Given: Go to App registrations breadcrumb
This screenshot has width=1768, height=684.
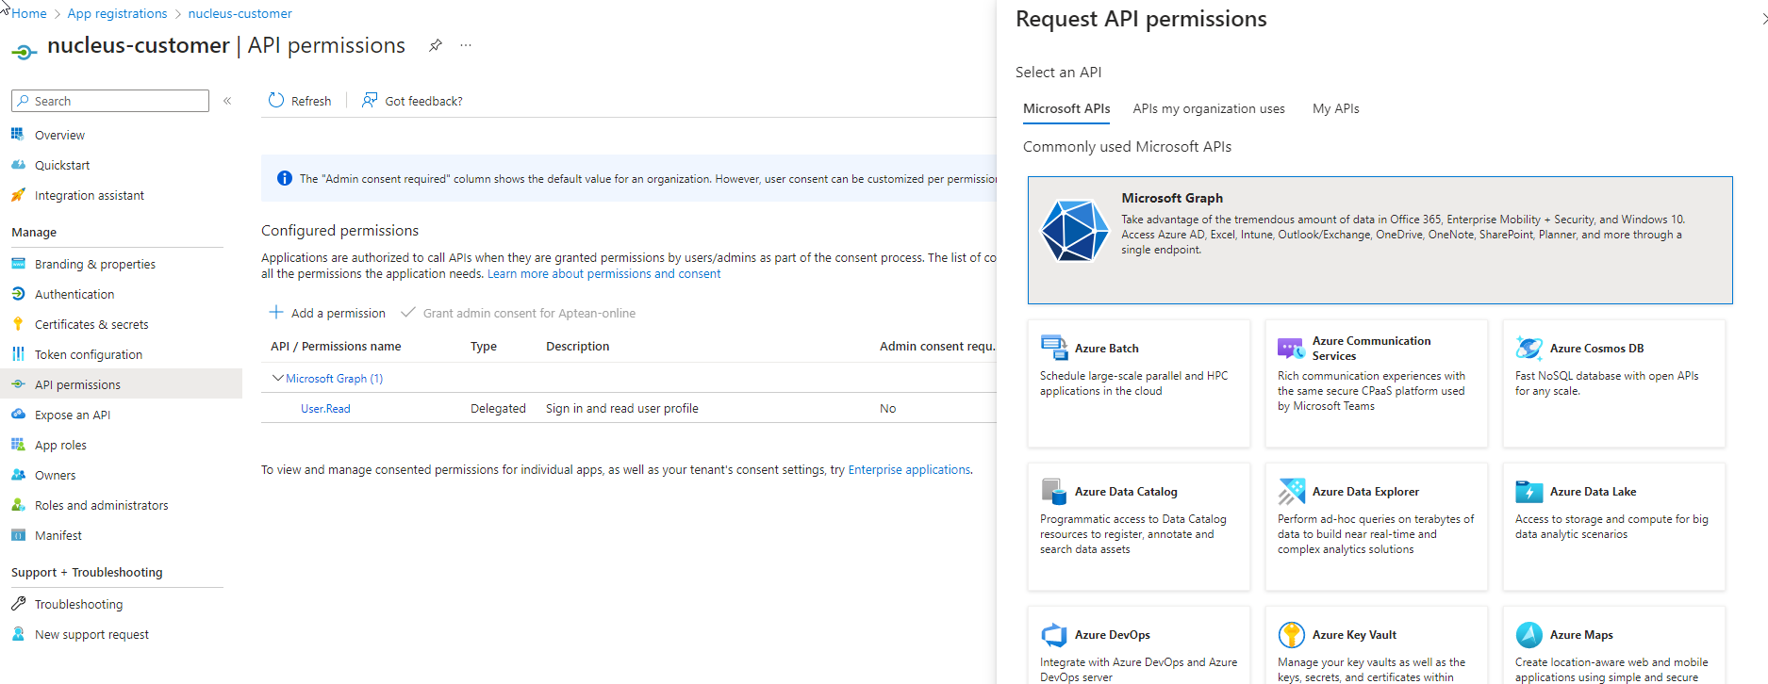Looking at the screenshot, I should point(117,13).
